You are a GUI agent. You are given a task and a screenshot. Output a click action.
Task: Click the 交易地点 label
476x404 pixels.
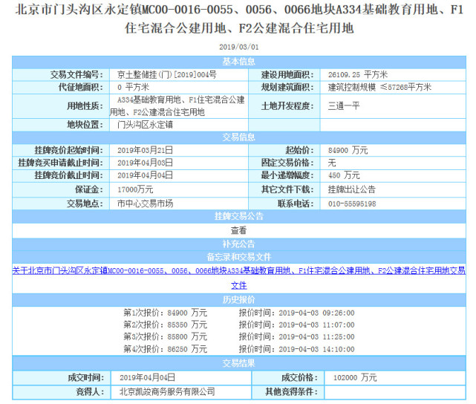coord(85,203)
